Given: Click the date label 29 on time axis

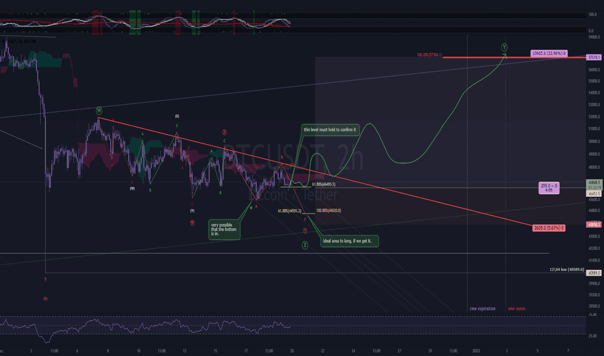Looking at the screenshot, I should 430,351.
